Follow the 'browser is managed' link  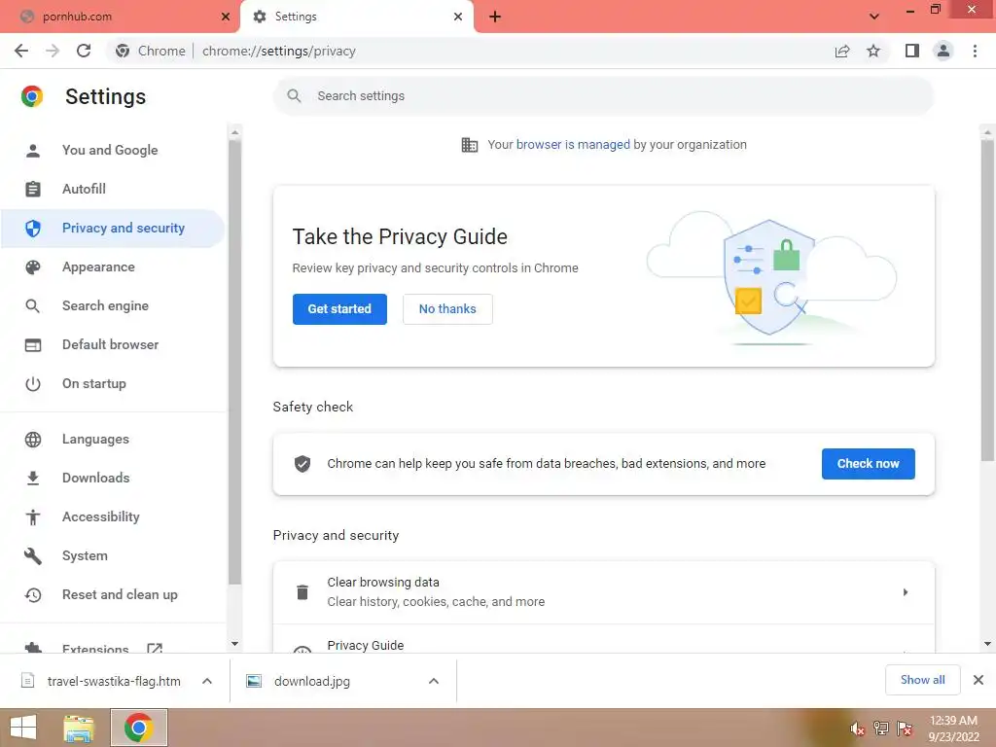(x=573, y=145)
